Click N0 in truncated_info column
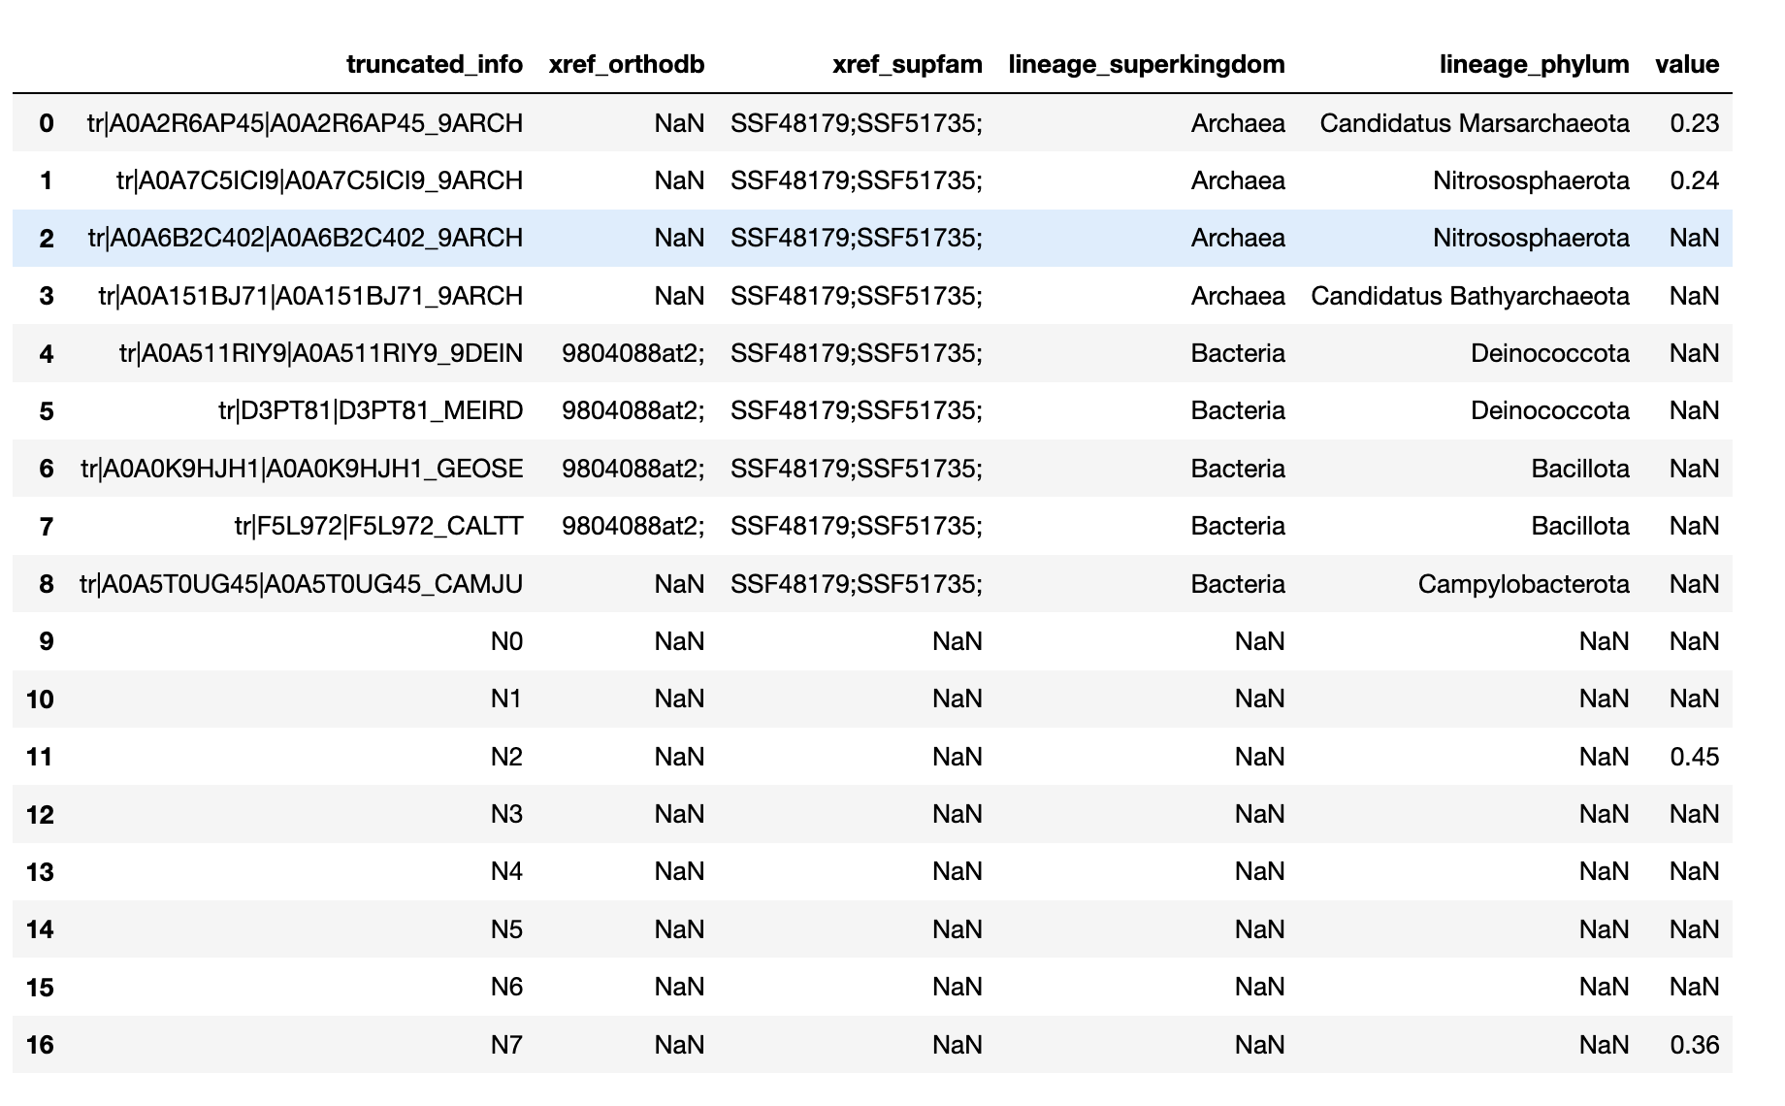 [506, 641]
